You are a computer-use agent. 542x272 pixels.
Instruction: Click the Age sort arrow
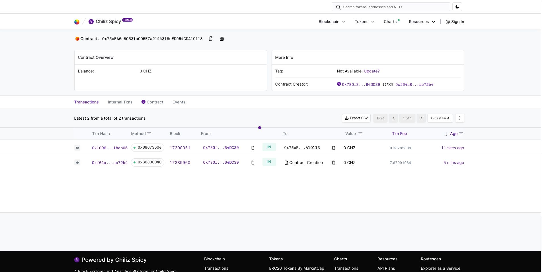coord(446,134)
